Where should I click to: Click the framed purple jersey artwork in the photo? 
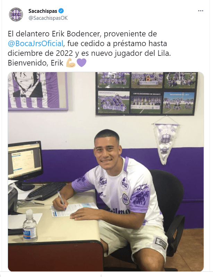click(38, 91)
